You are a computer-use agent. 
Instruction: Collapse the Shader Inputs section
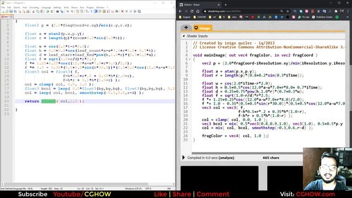pyautogui.click(x=184, y=36)
